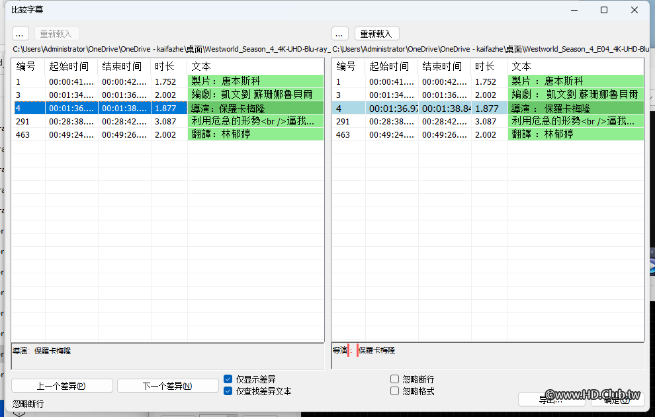Viewport: 655px width, 417px height.
Task: Click right start time 00:01:36.97
Action: coord(393,108)
